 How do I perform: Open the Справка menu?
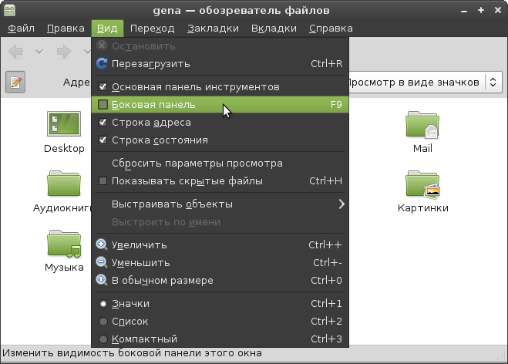331,29
